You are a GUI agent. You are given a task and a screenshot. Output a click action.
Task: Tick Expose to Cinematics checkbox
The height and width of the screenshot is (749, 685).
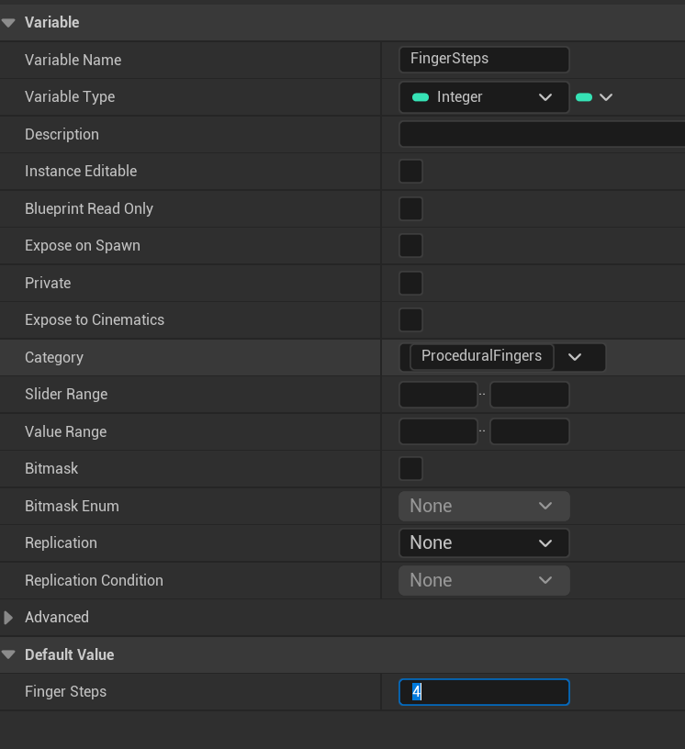click(x=410, y=320)
